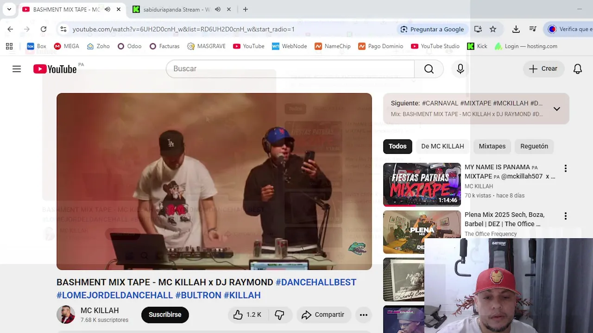Click The Office Frequency channel name
Viewport: 593px width, 333px height.
(491, 234)
